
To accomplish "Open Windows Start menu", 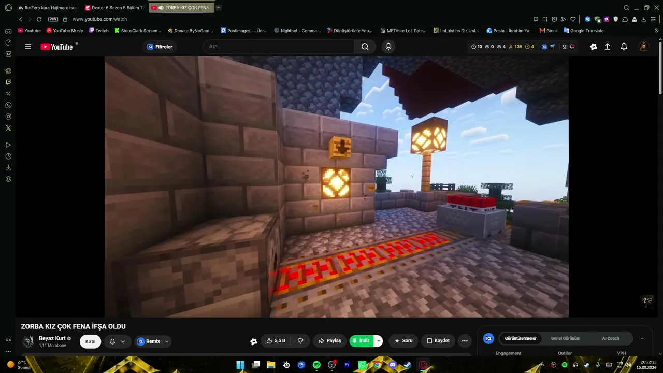I will [x=240, y=365].
